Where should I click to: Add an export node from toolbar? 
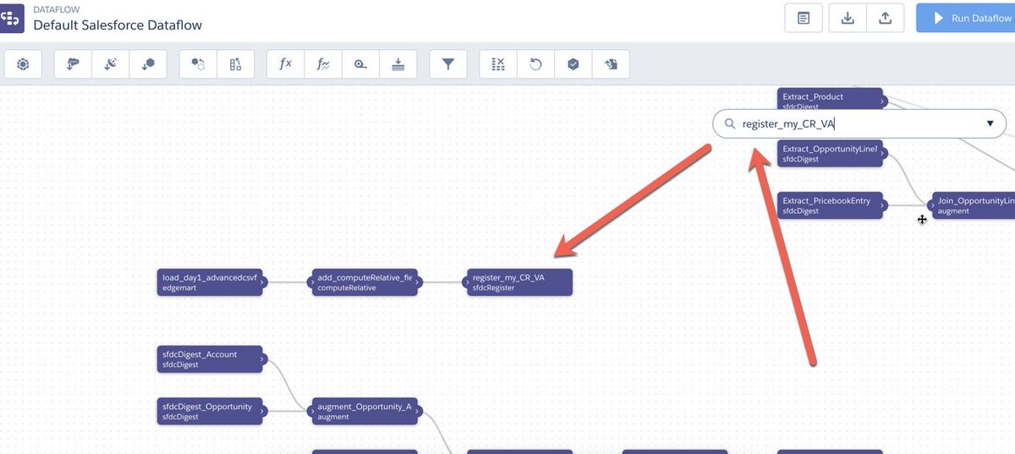click(x=610, y=64)
